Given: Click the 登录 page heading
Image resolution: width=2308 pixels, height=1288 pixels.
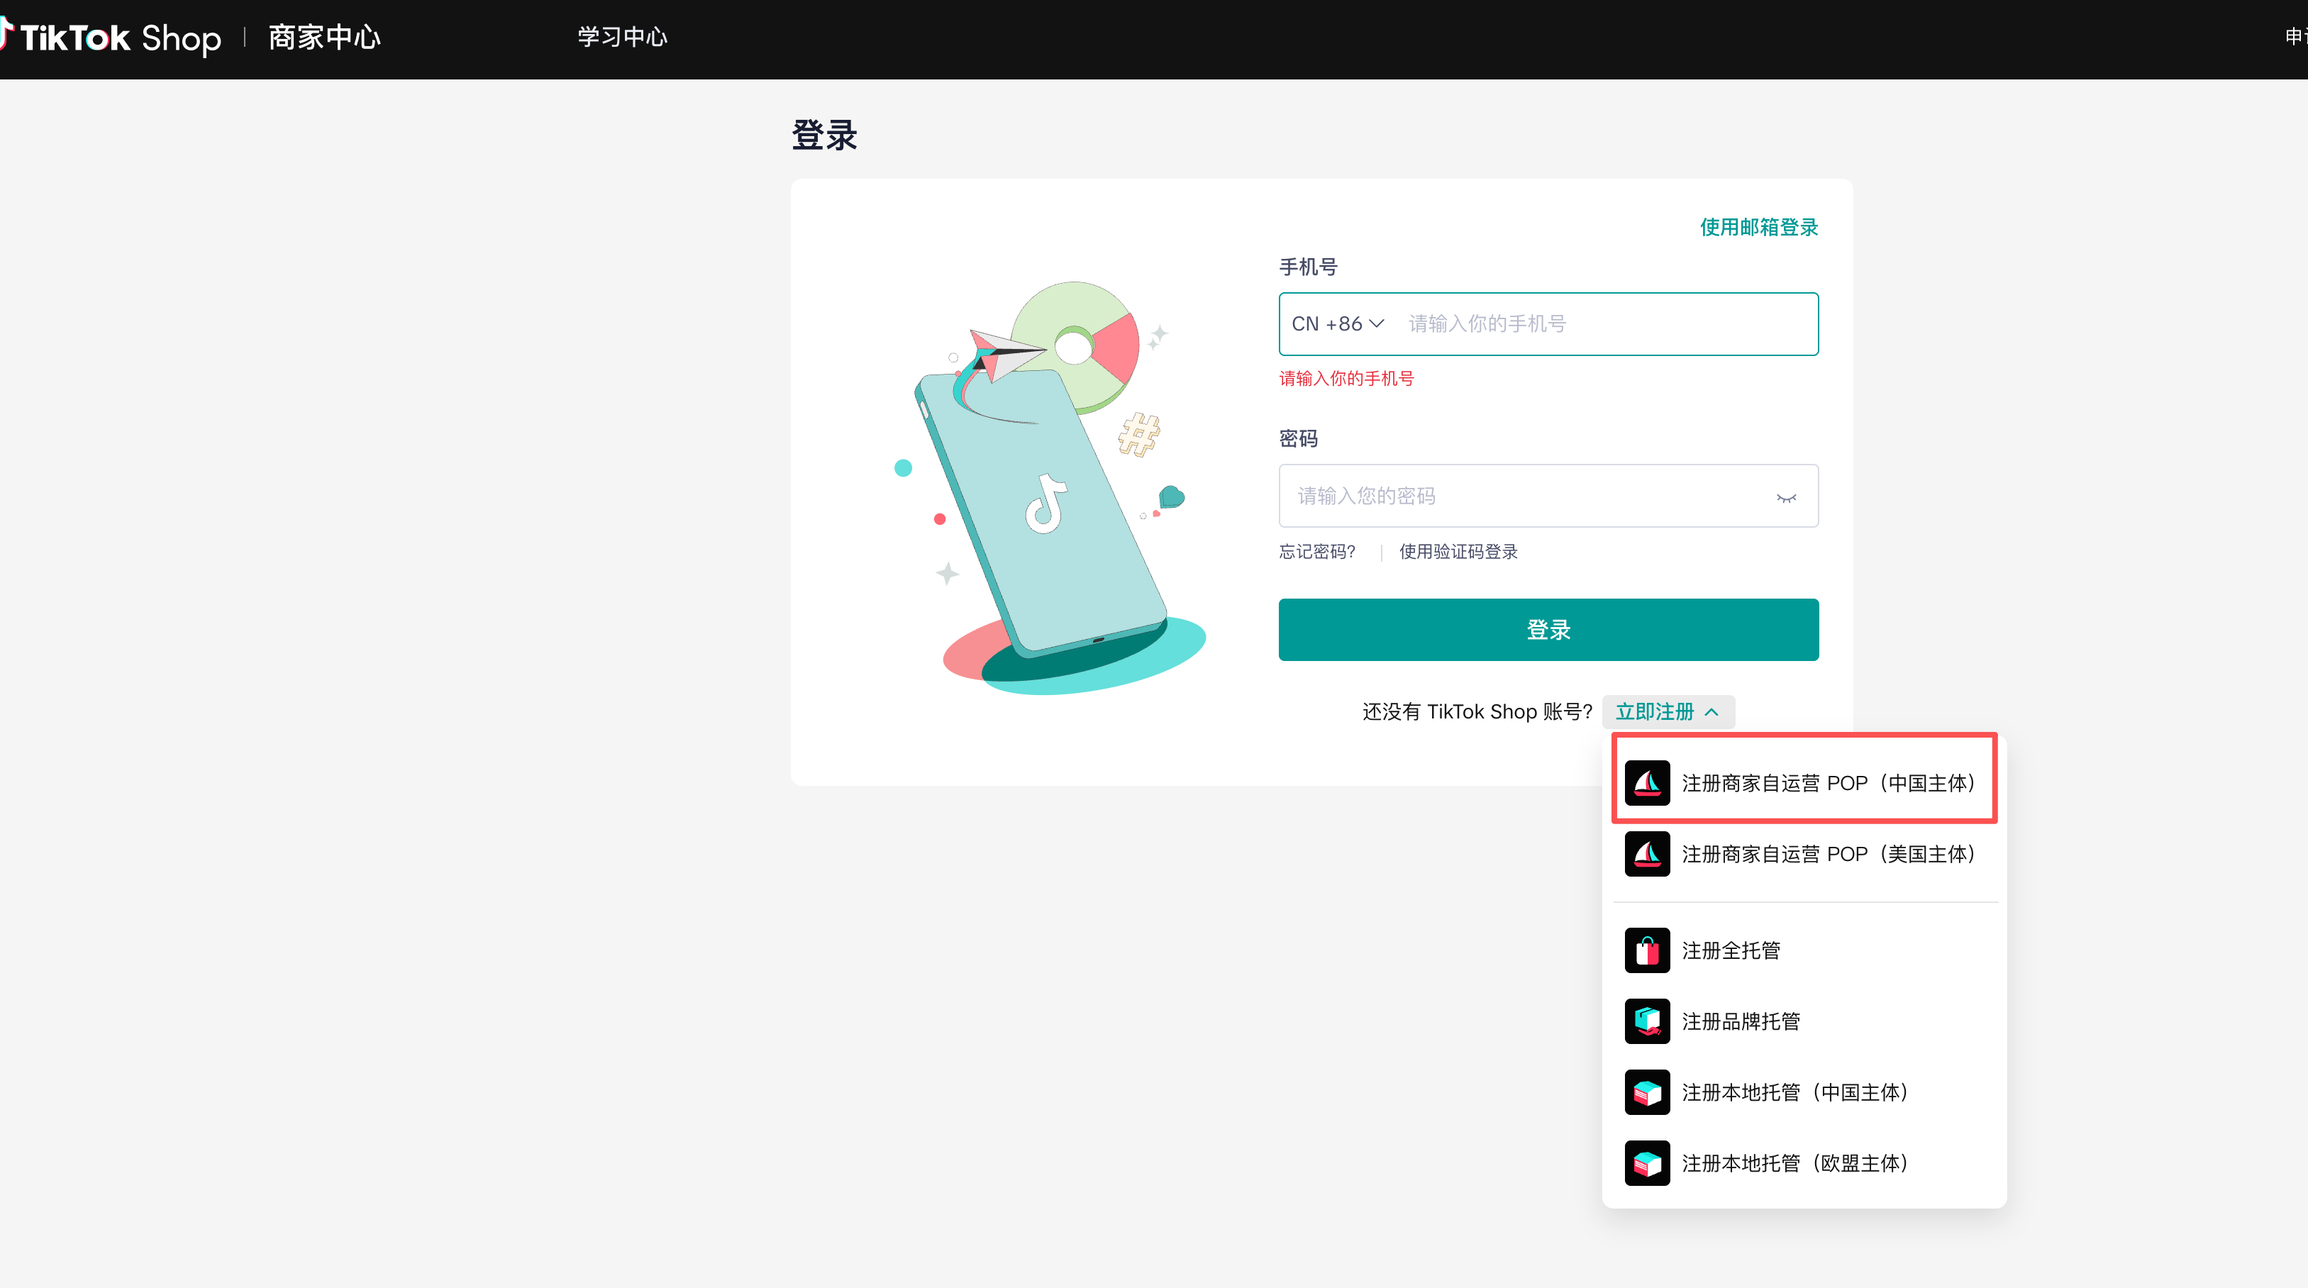Looking at the screenshot, I should (824, 135).
